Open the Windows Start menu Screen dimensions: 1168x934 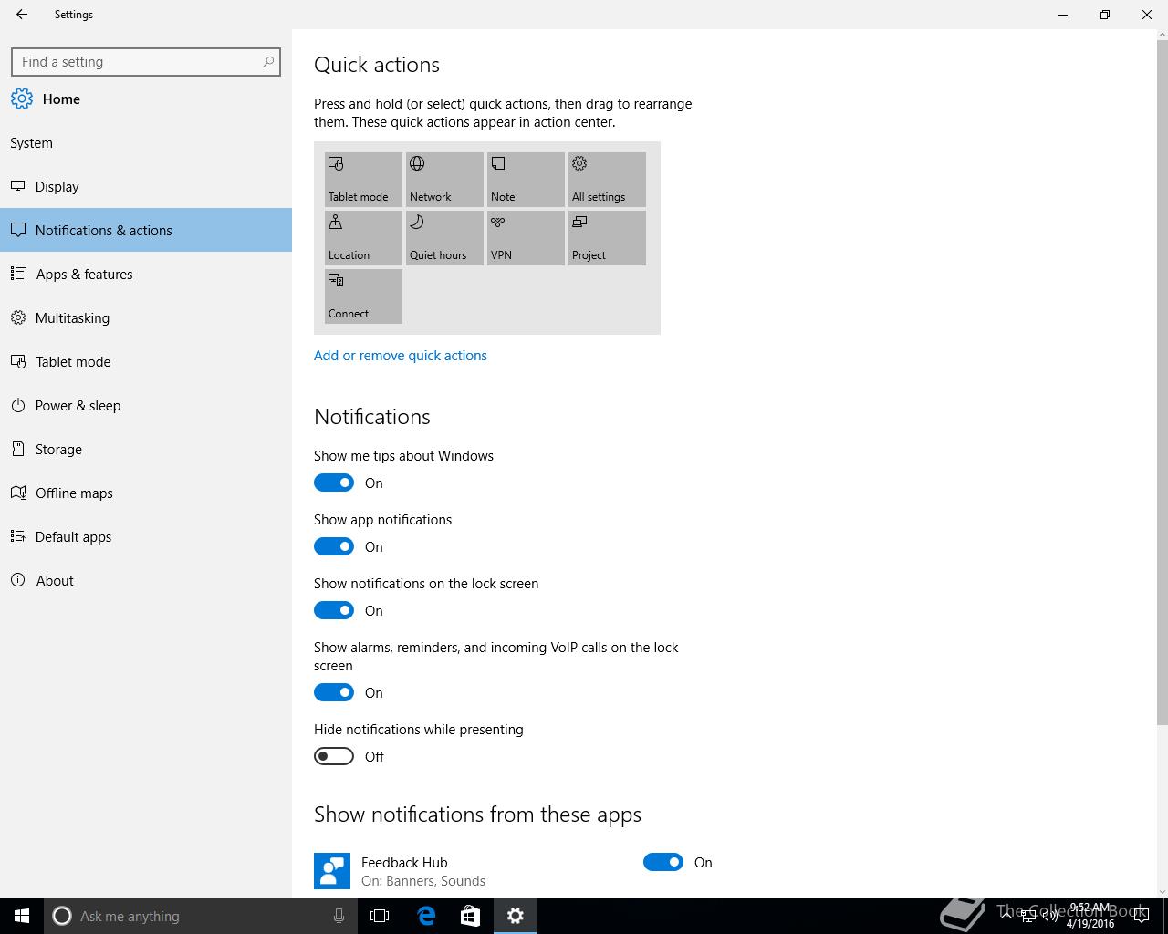click(x=22, y=916)
